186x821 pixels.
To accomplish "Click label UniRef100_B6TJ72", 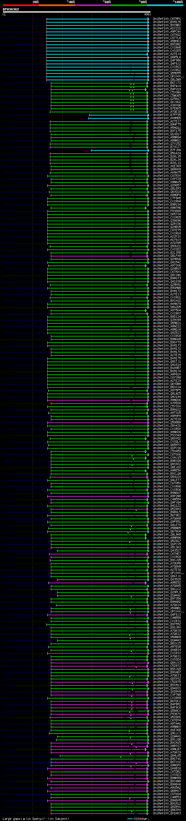I will 167,83.
